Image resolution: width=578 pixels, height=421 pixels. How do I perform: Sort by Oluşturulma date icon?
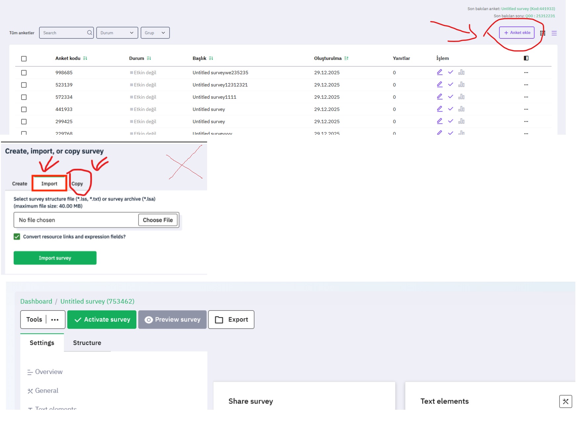click(346, 58)
